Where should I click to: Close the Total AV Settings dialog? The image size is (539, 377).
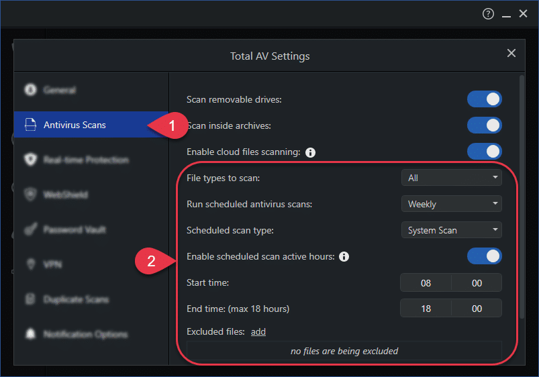[x=511, y=53]
